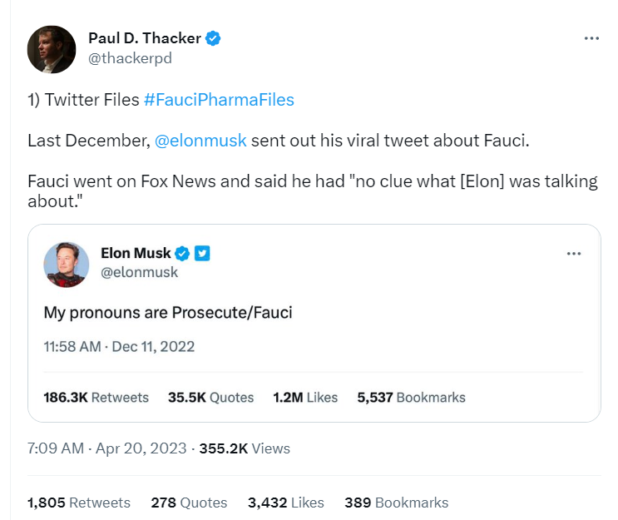Viewport: 618px width, 520px height.
Task: View the 278 Quotes list
Action: pos(189,503)
